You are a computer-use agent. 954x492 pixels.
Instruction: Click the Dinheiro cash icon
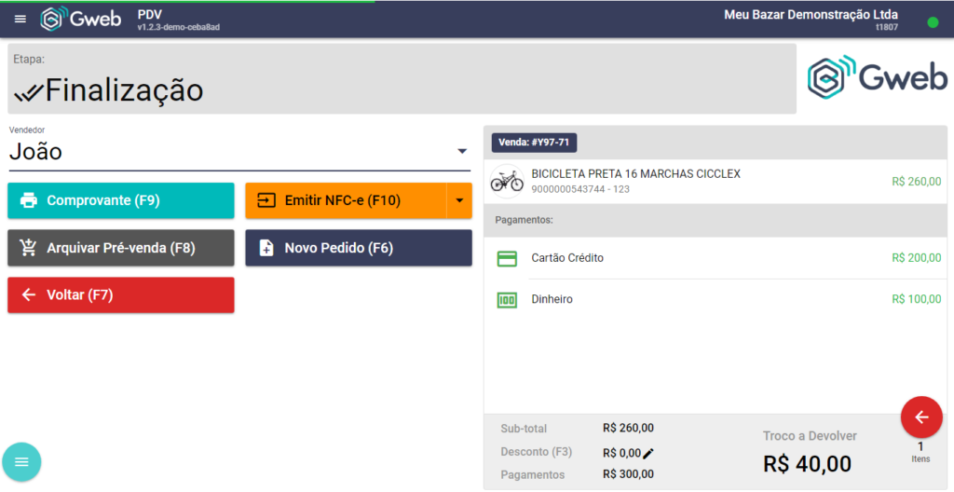(x=507, y=300)
